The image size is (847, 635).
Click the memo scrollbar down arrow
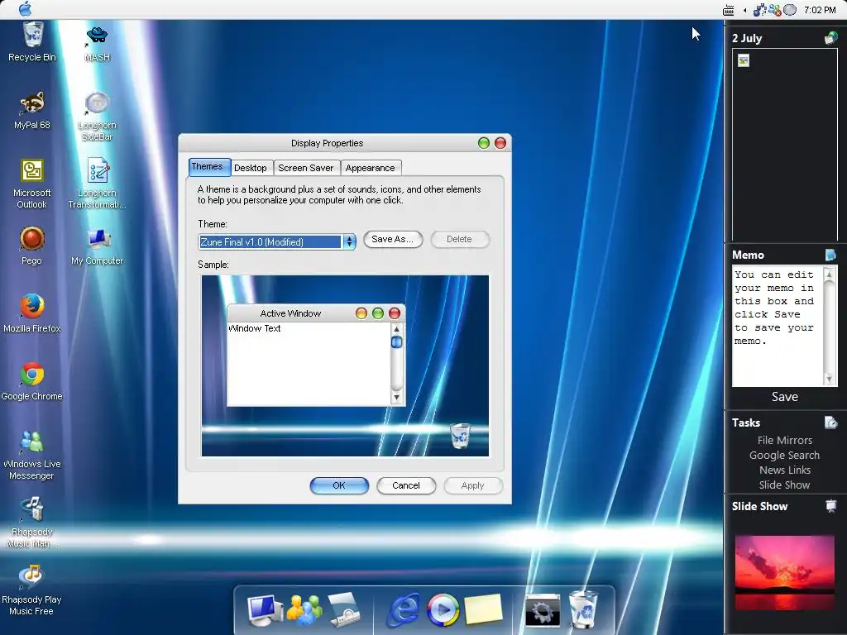[x=829, y=379]
